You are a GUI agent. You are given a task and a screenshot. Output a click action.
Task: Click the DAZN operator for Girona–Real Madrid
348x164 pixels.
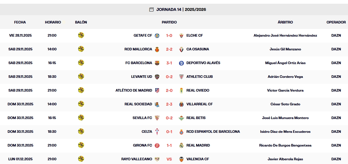point(336,145)
